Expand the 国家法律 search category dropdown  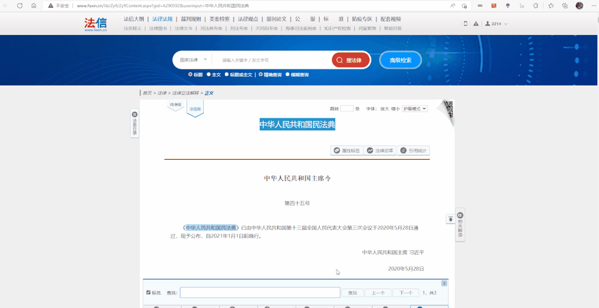point(192,60)
